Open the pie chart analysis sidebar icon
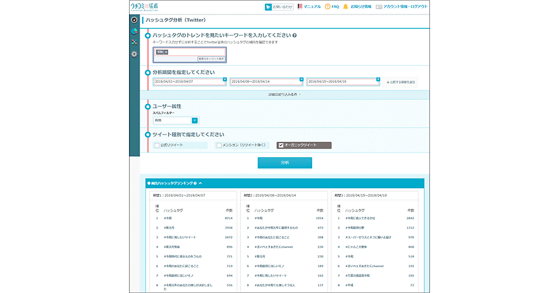Viewport: 559px width, 293px height. point(134,32)
